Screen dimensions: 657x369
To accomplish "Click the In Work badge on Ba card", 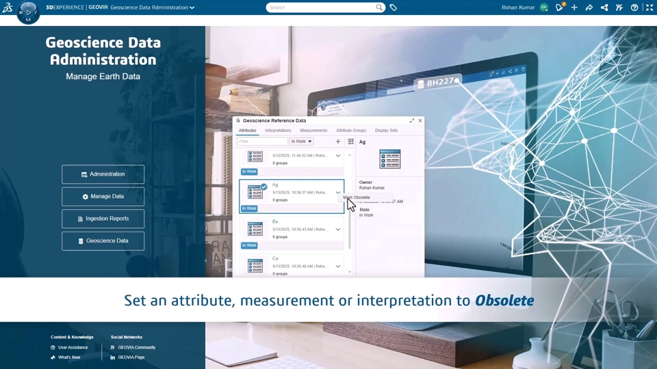I will point(249,245).
